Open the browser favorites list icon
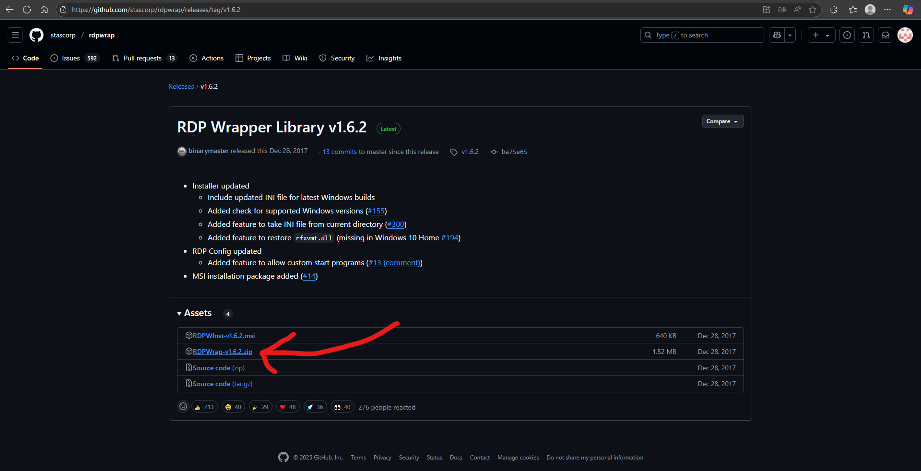Image resolution: width=921 pixels, height=471 pixels. (853, 10)
